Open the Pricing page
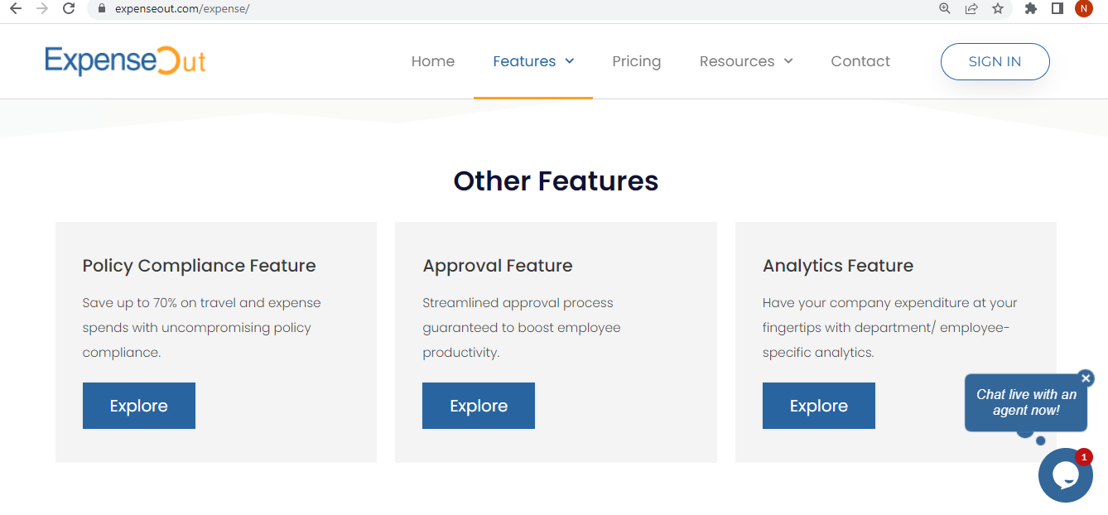This screenshot has height=515, width=1108. coord(636,61)
